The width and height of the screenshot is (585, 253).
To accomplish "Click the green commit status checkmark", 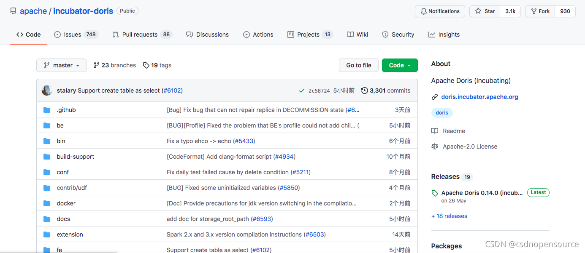I will pyautogui.click(x=302, y=91).
